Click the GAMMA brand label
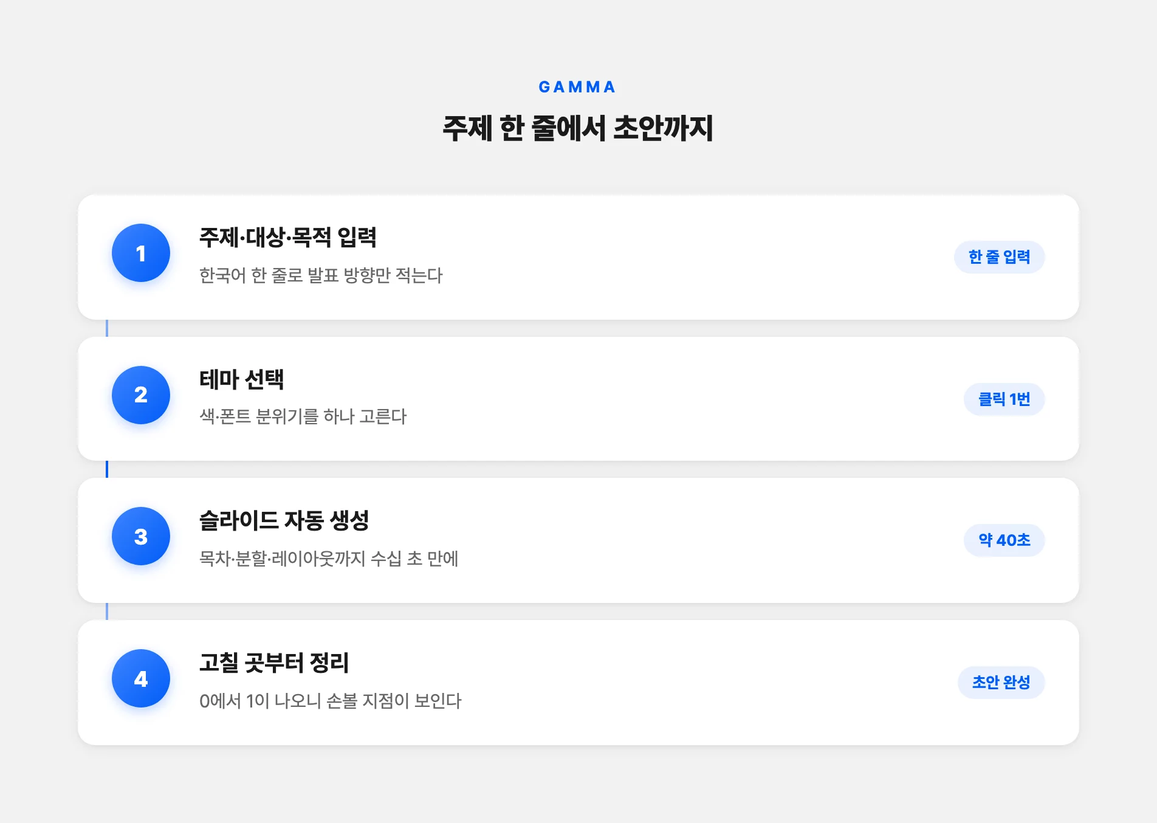The width and height of the screenshot is (1157, 823). click(x=578, y=87)
